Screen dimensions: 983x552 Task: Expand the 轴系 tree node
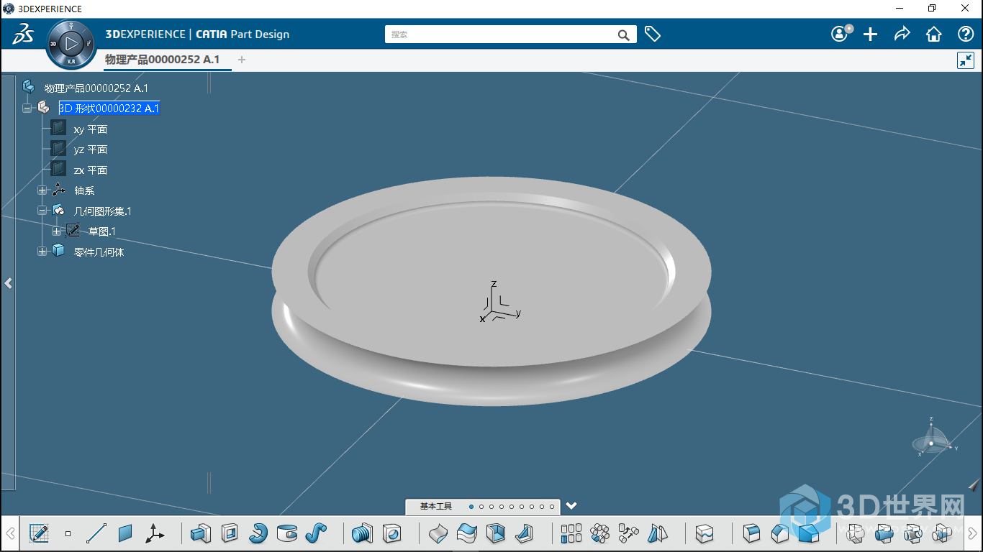(42, 190)
